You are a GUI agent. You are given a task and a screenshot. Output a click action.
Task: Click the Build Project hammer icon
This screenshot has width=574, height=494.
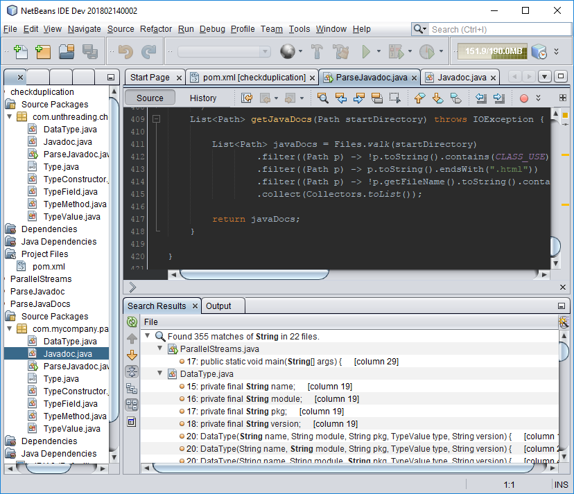click(317, 51)
